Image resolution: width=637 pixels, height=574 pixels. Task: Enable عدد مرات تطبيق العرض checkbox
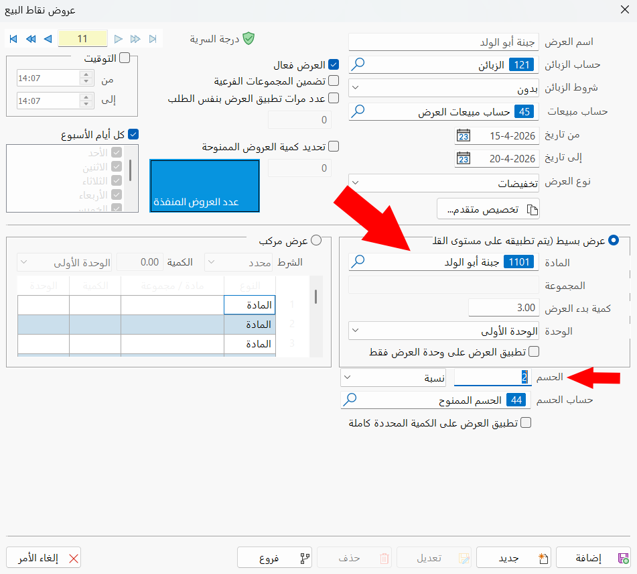tap(334, 98)
